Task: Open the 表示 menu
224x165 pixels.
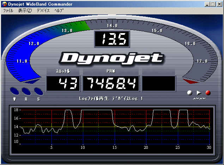Action: coord(25,11)
